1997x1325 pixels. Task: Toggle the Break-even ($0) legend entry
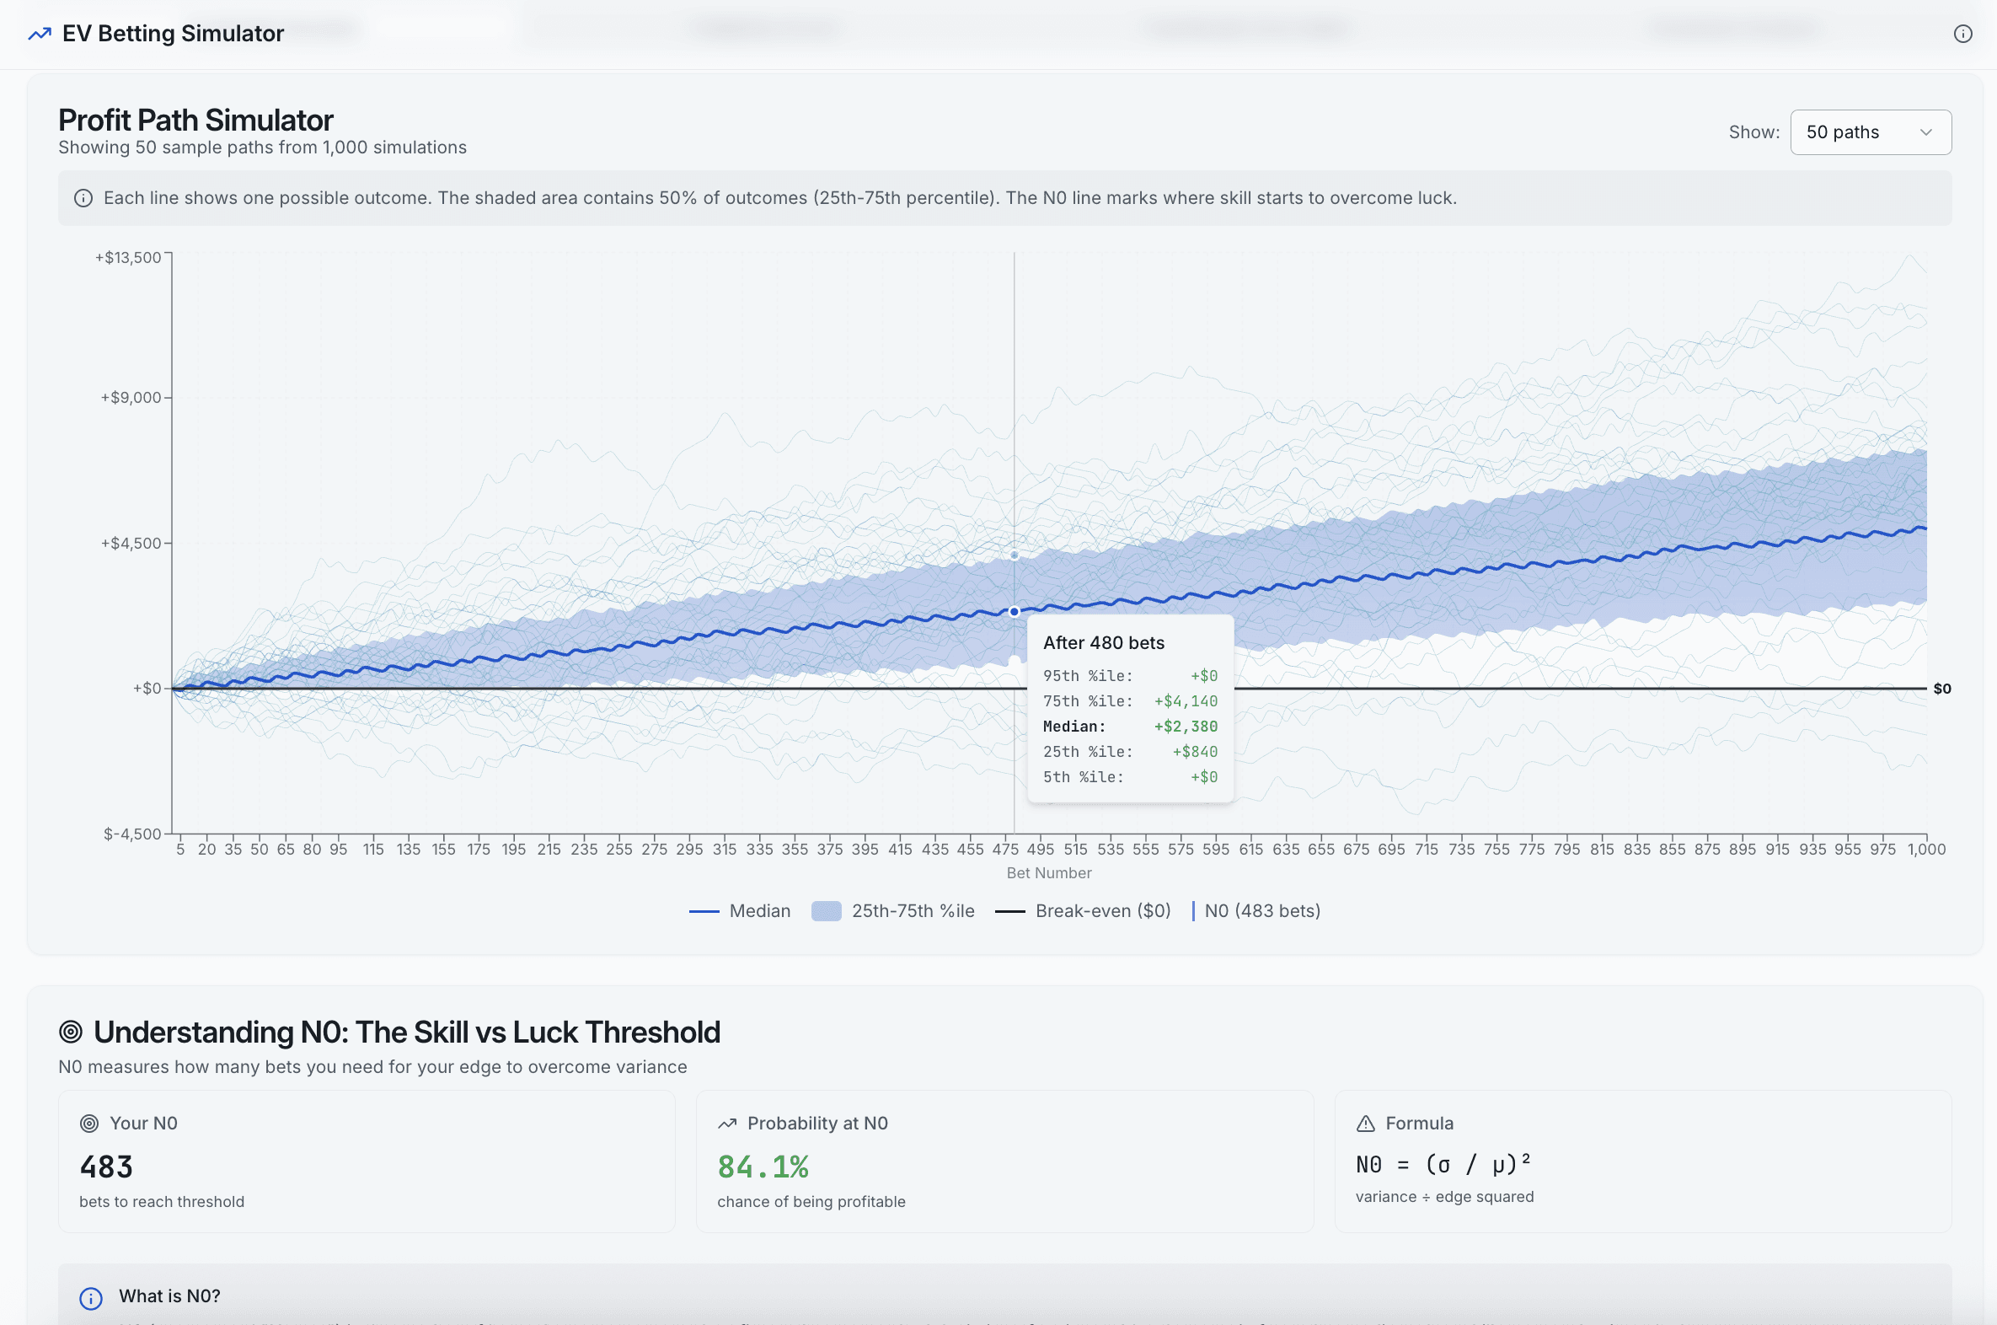pyautogui.click(x=1101, y=911)
